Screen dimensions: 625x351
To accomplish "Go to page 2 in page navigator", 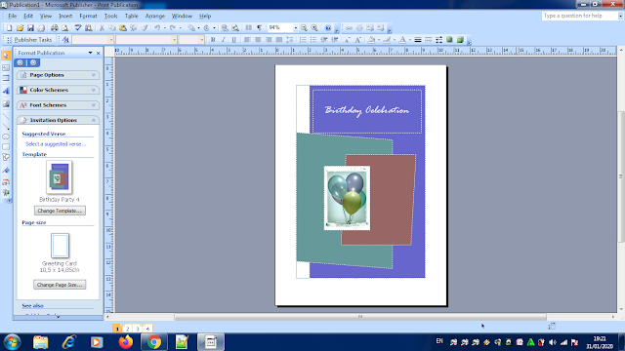I will [x=127, y=329].
